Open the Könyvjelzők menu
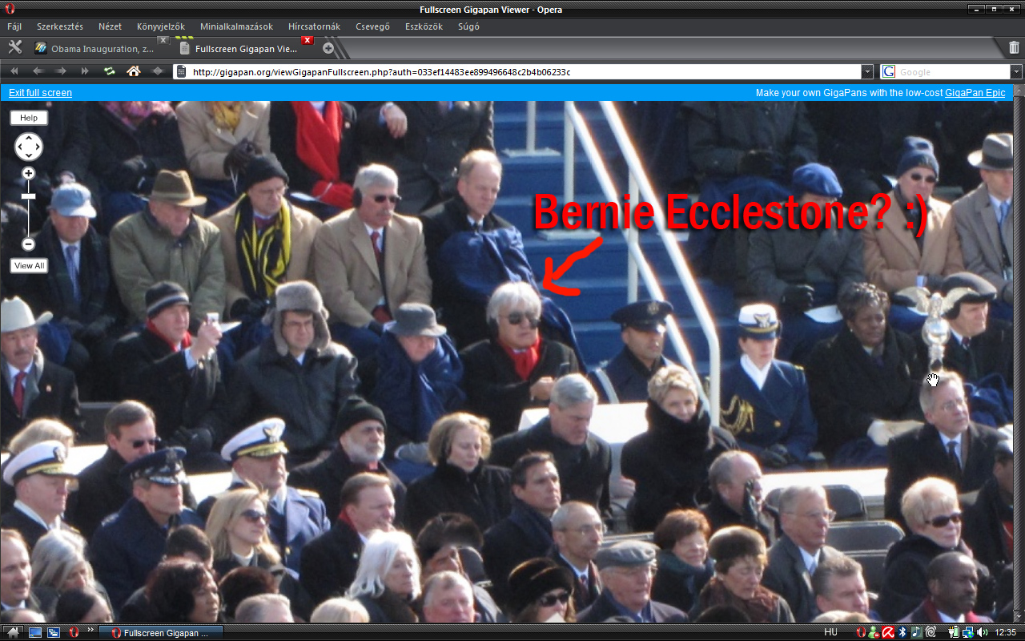Viewport: 1025px width, 641px height. pos(161,26)
